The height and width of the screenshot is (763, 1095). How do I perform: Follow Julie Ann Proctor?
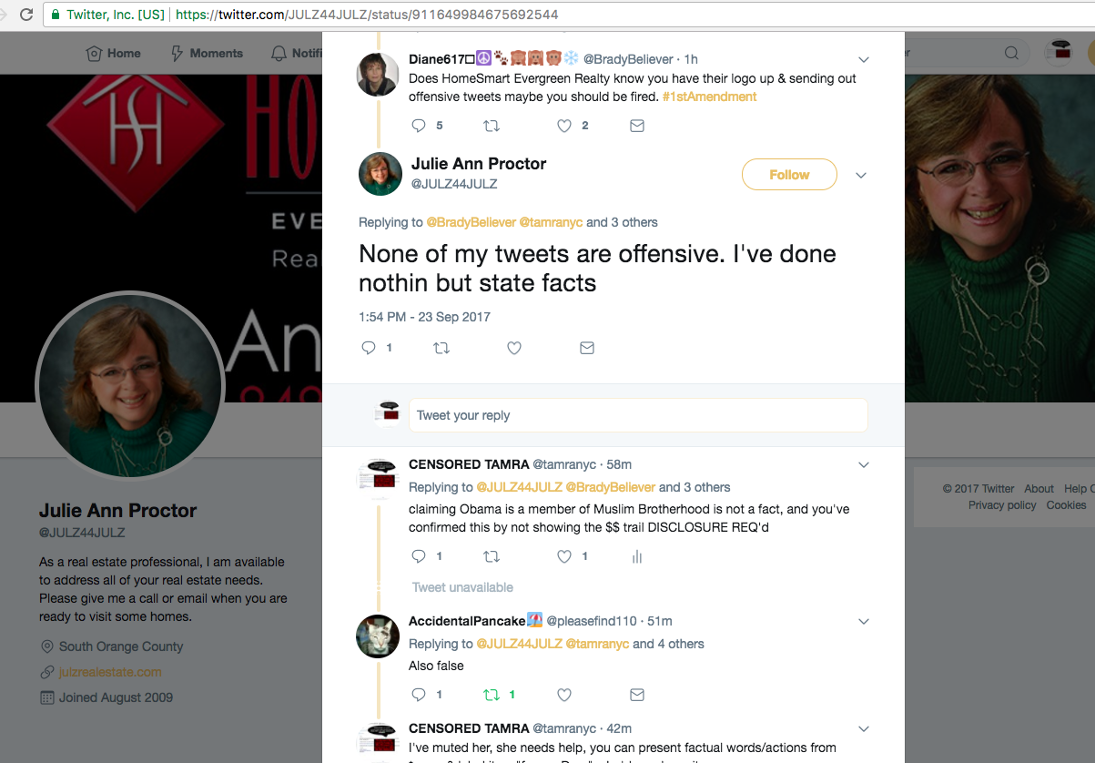[789, 175]
